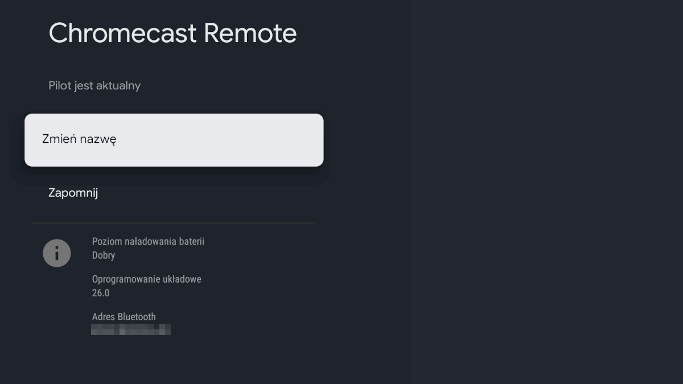
Task: Click the "Chromecast Remote" page title
Action: [x=172, y=33]
